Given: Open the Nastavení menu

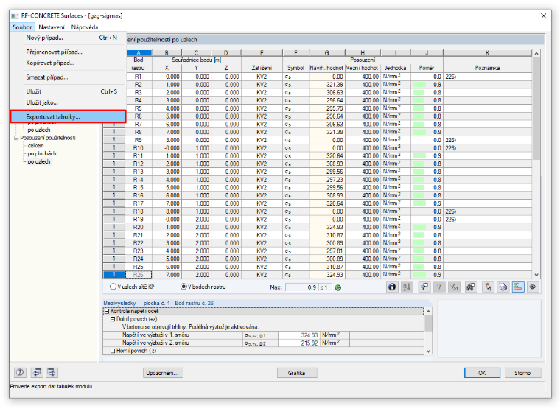Looking at the screenshot, I should pyautogui.click(x=52, y=27).
